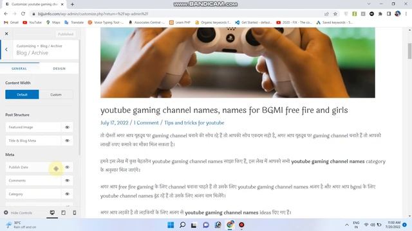
Task: Bookmark this page with the star icon
Action: coord(335,14)
